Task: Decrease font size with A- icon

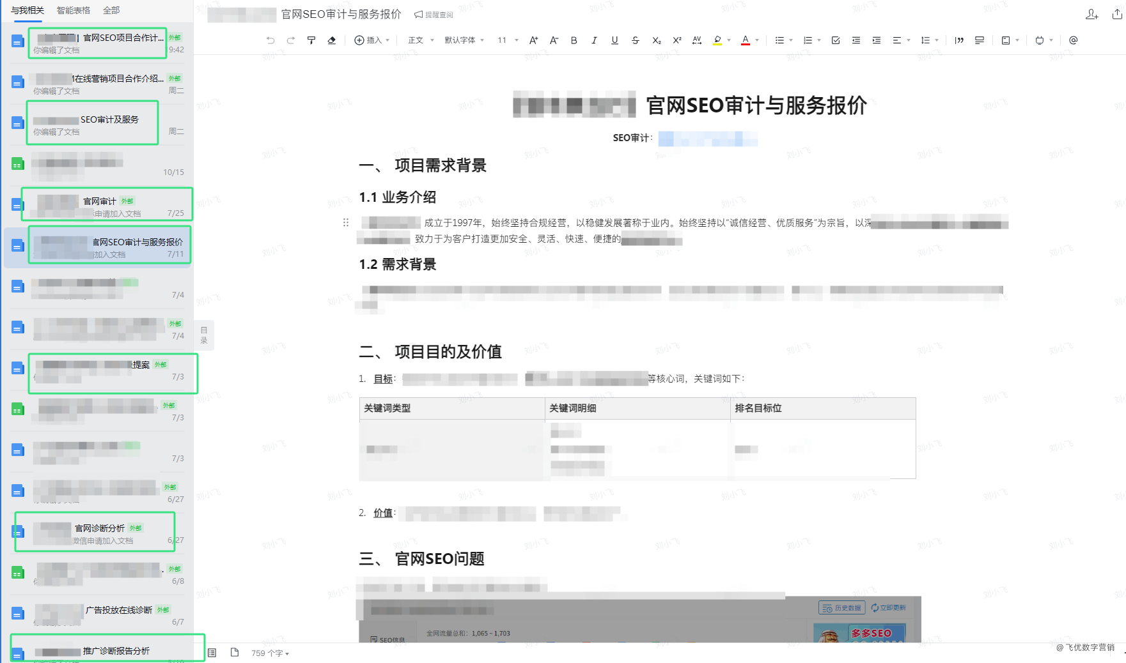Action: [554, 40]
